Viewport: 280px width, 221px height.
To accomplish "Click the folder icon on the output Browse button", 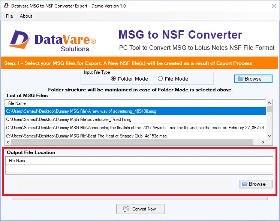I will click(x=244, y=184).
